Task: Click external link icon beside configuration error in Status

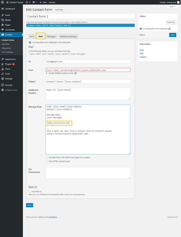Action: click(x=169, y=29)
